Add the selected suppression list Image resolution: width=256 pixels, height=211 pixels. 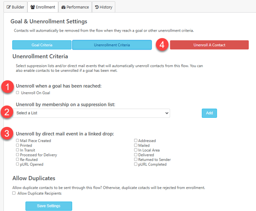(x=209, y=113)
